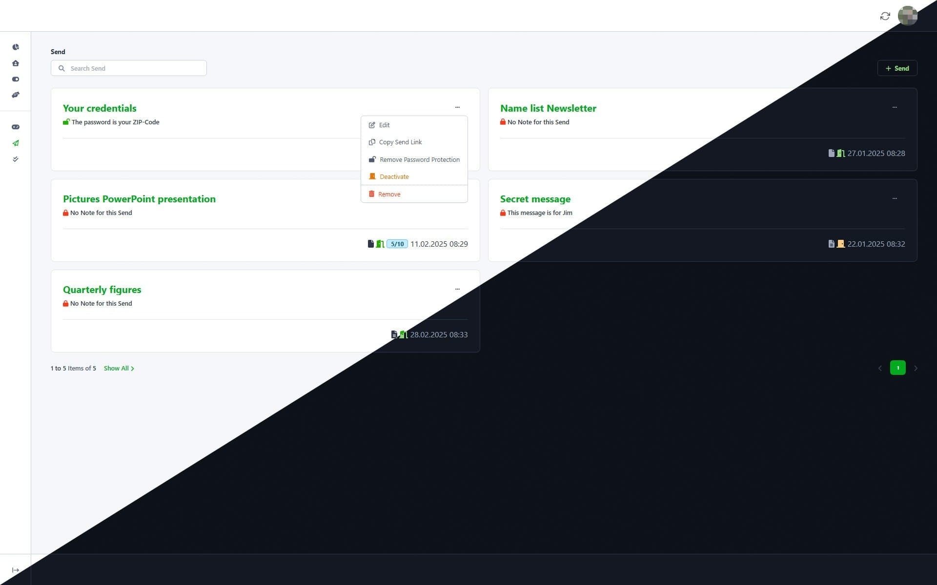Click inside the Search Send input field
This screenshot has width=937, height=585.
click(x=128, y=68)
